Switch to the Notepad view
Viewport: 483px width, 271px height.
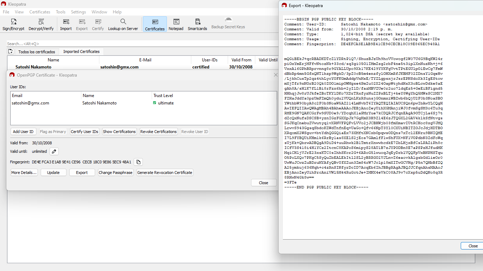point(176,24)
